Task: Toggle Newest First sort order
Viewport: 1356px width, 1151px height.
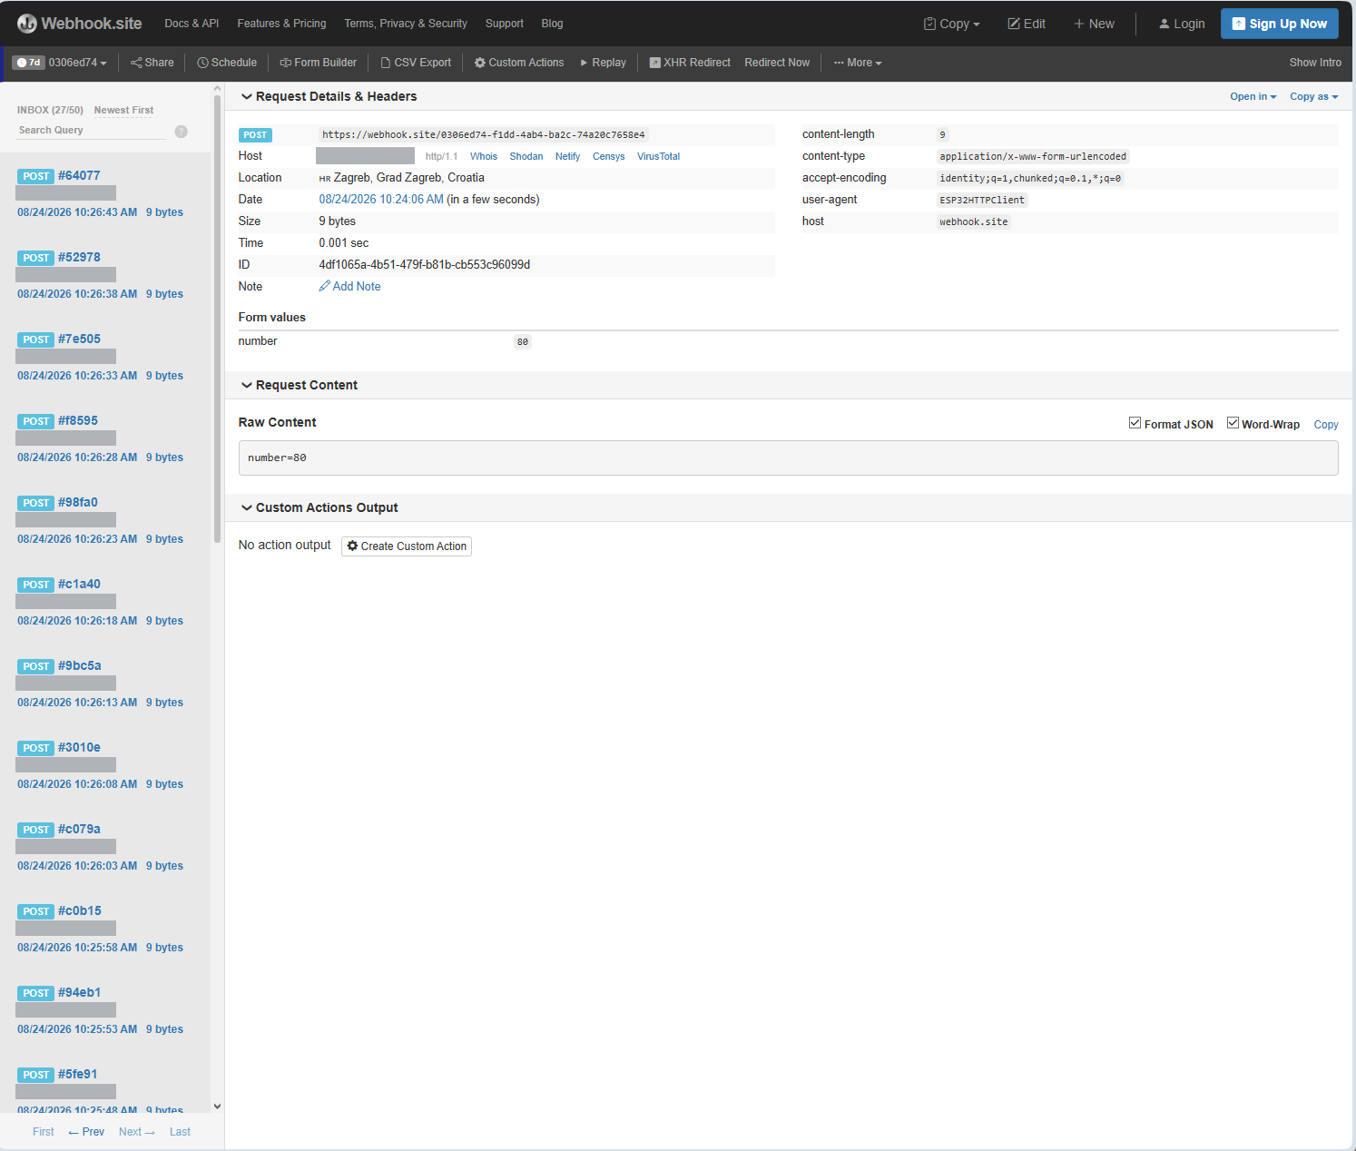Action: click(x=123, y=110)
